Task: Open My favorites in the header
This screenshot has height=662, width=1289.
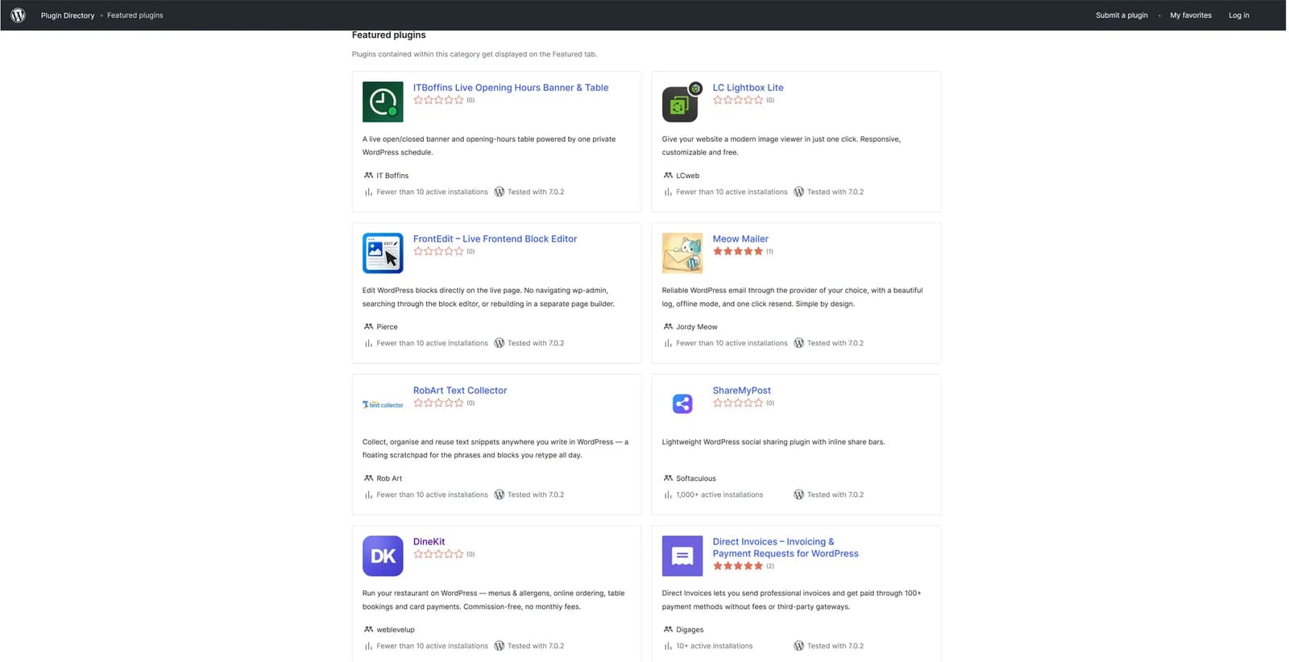Action: (x=1191, y=15)
